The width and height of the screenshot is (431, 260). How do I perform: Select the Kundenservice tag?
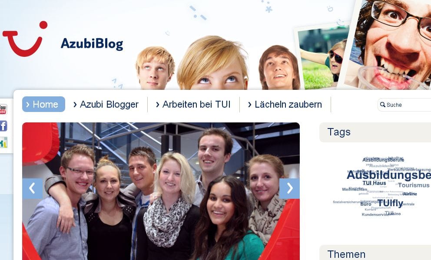375,215
